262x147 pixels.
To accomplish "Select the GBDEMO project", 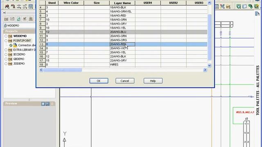I will click(x=19, y=59).
